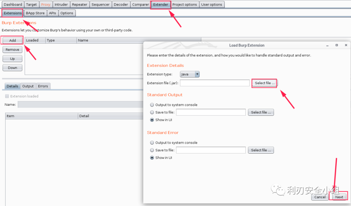Click Select file under Standard Error
The width and height of the screenshot is (351, 206).
pos(261,150)
